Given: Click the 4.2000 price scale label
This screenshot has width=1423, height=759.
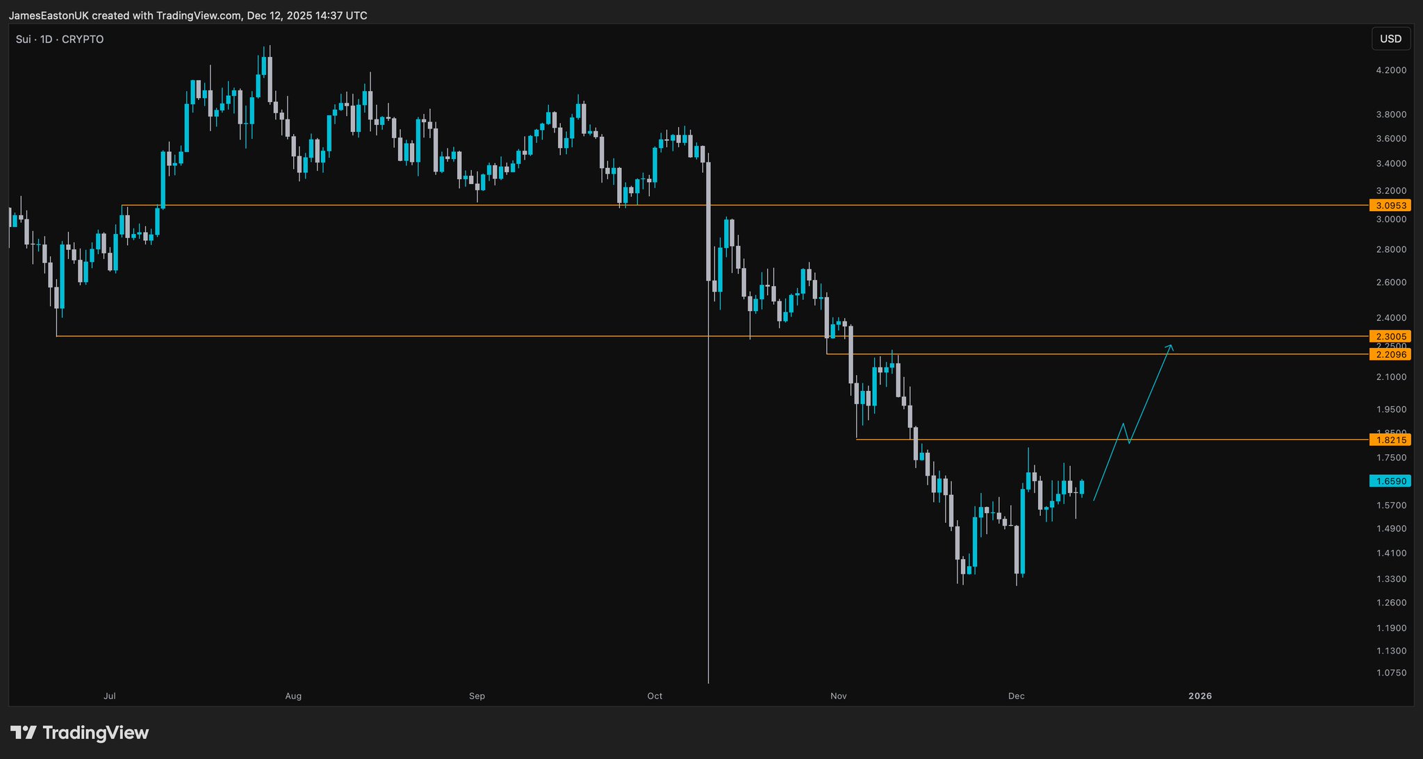Looking at the screenshot, I should [1391, 70].
